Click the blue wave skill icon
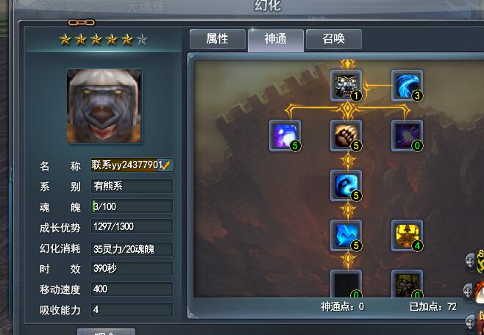 coord(407,85)
